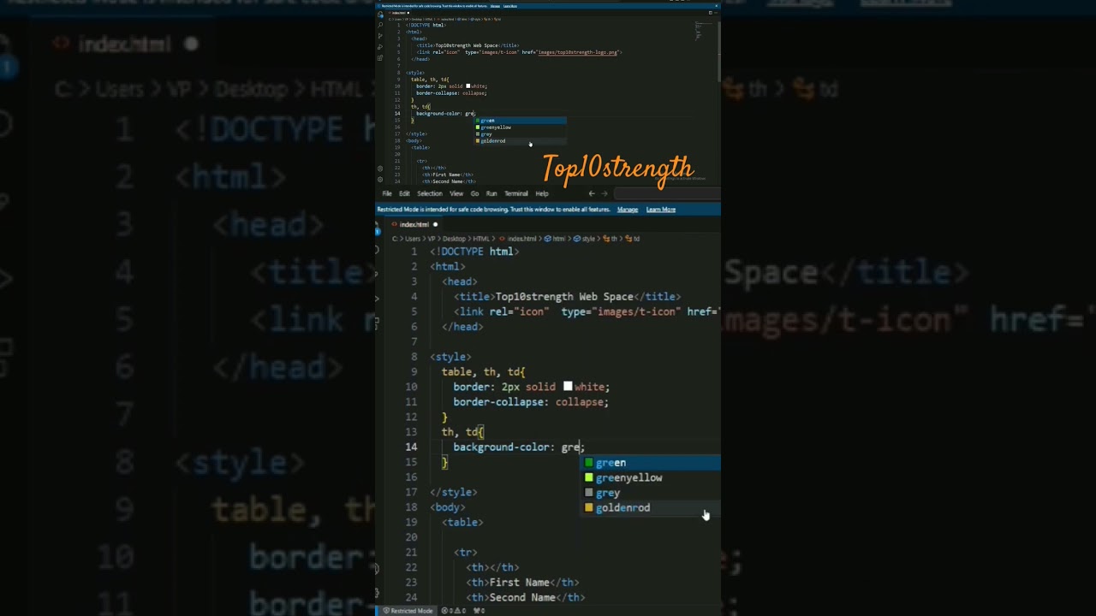Click Manage link in enlarged Restricted Mode banner
1096x616 pixels.
coord(628,210)
